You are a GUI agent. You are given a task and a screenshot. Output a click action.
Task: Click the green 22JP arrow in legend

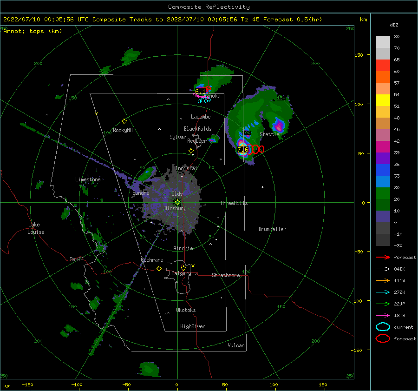point(383,304)
